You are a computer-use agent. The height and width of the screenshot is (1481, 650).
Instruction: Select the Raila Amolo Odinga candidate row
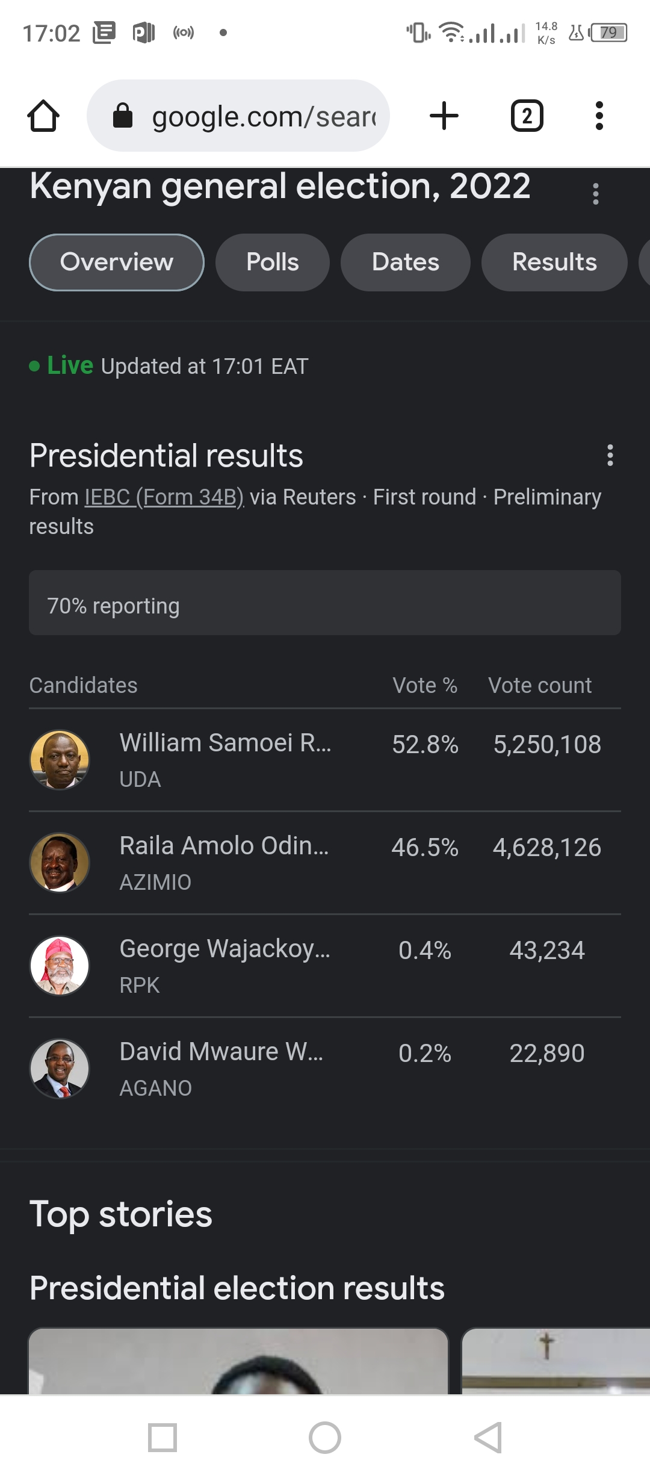click(325, 863)
